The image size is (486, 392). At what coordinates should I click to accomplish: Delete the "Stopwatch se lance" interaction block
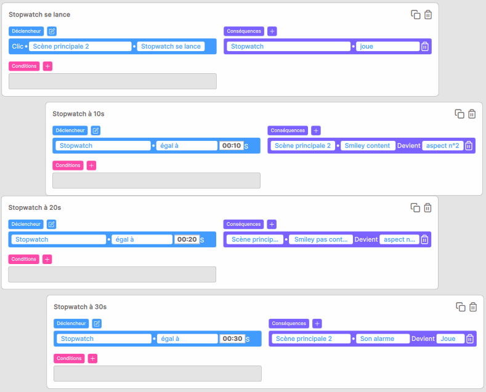coord(428,15)
